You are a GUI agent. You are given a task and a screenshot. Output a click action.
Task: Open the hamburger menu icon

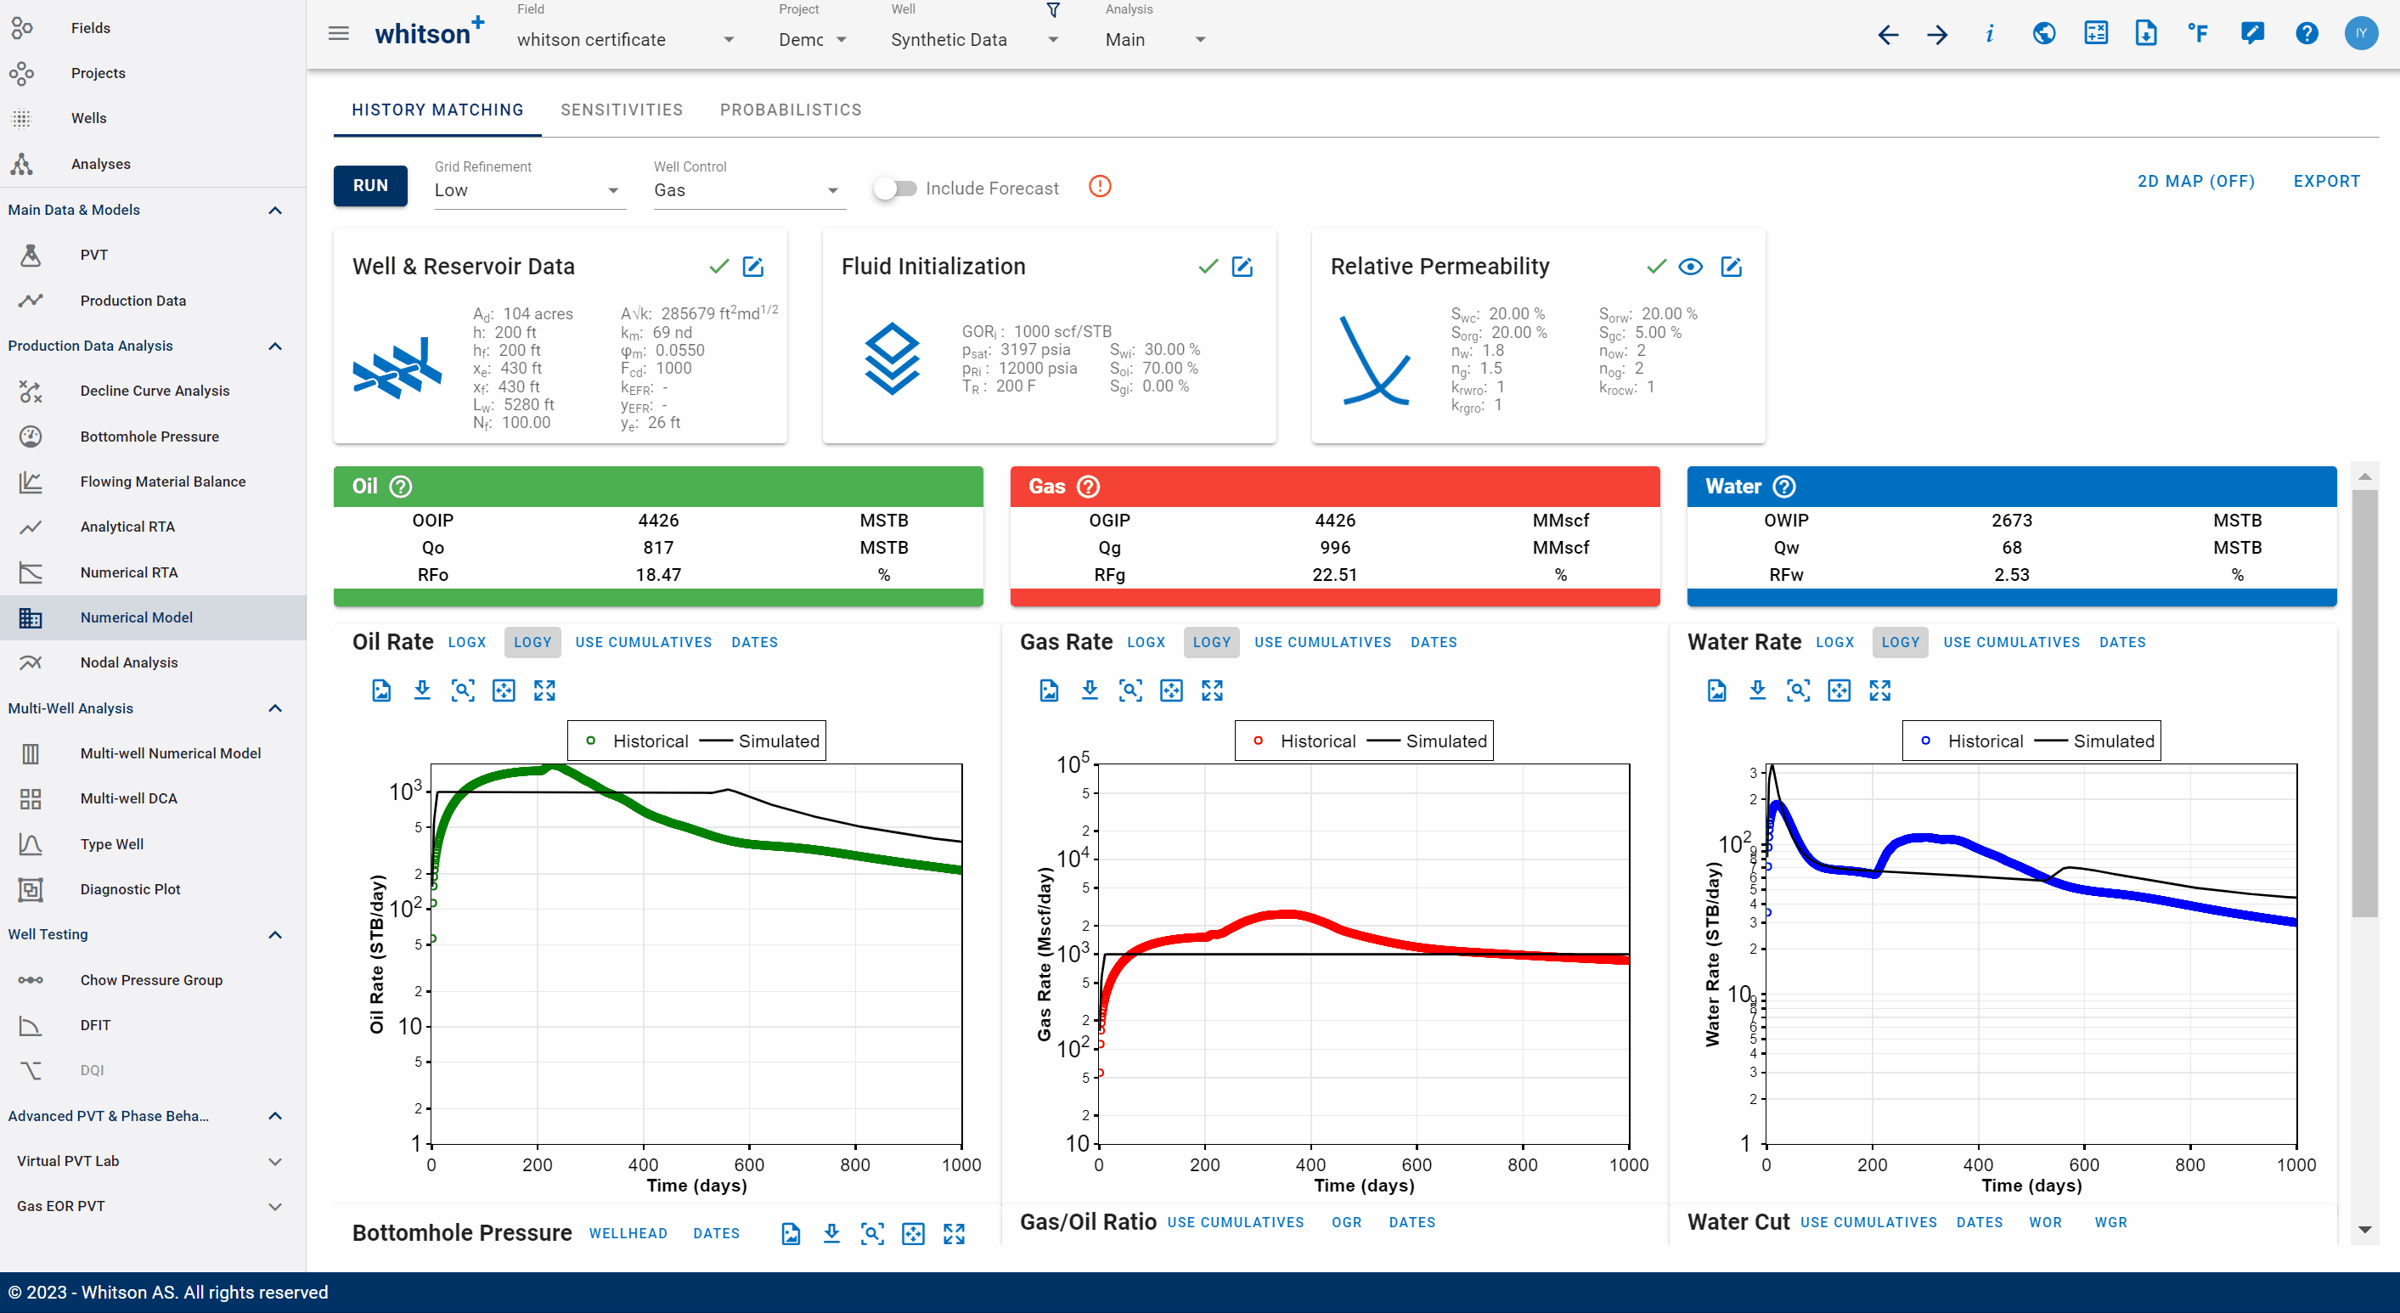[x=338, y=35]
